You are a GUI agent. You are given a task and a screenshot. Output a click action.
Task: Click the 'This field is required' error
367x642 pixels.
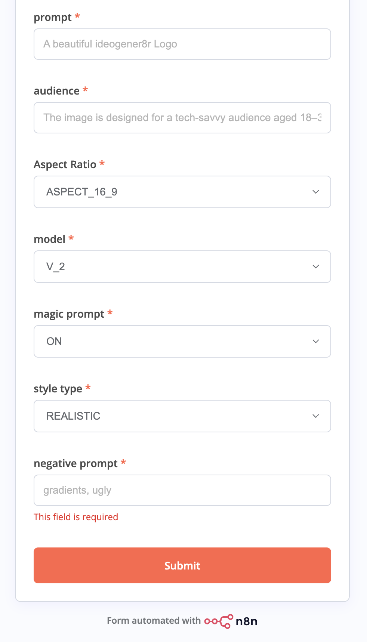[x=76, y=517]
